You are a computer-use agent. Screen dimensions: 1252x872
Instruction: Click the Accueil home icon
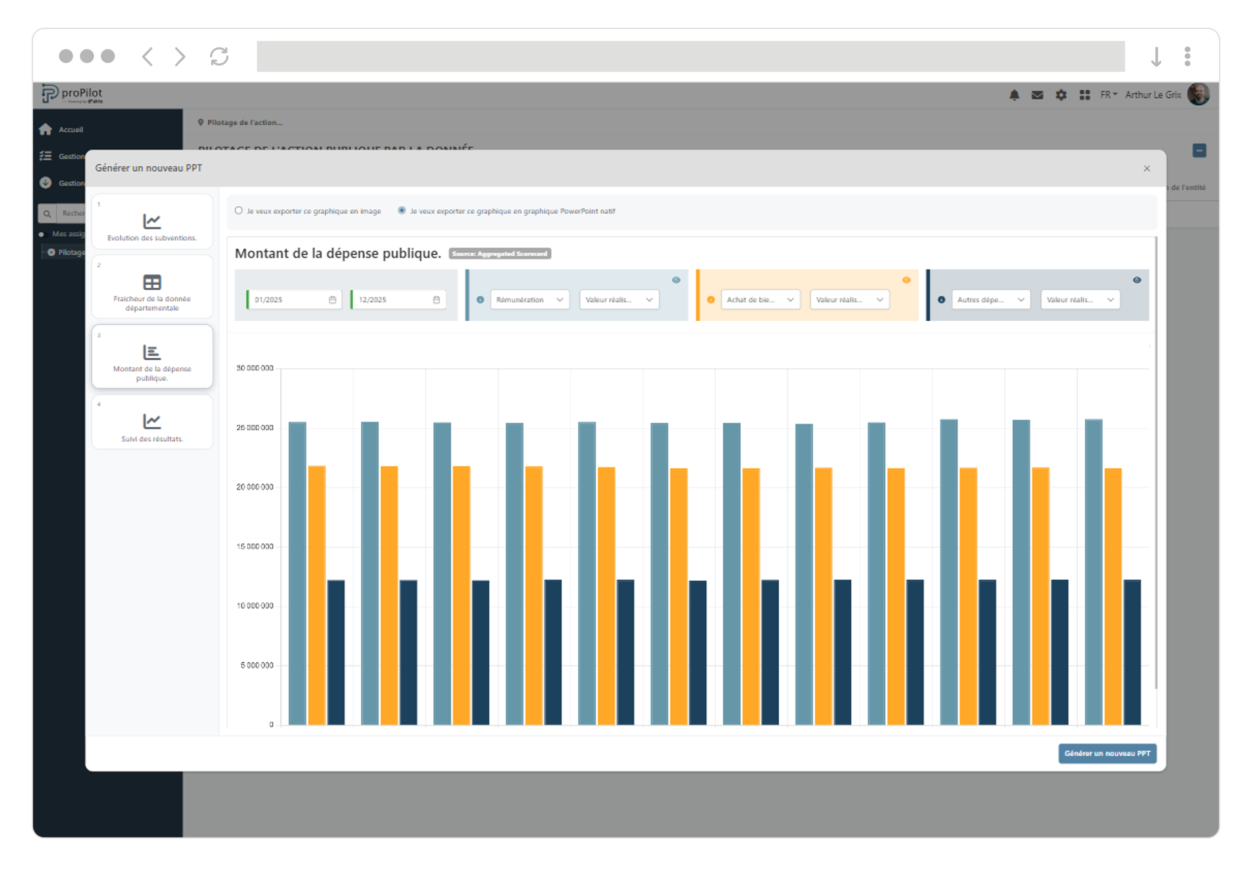click(x=46, y=129)
